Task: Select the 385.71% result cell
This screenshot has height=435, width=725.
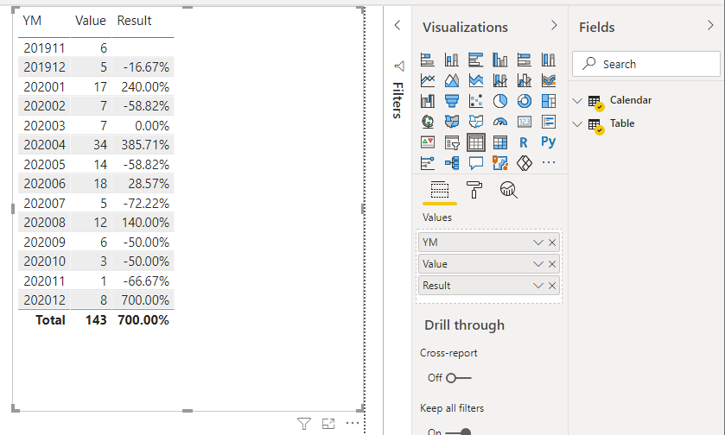Action: coord(145,145)
